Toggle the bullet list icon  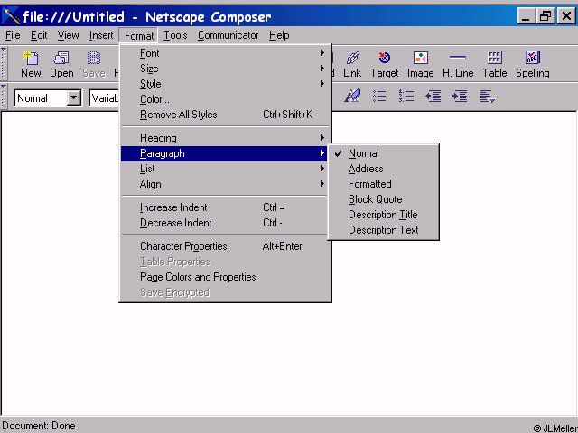pos(379,97)
